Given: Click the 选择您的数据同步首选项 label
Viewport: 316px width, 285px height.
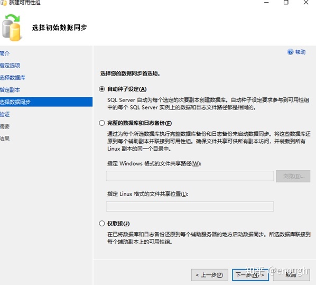Looking at the screenshot, I should tap(130, 73).
